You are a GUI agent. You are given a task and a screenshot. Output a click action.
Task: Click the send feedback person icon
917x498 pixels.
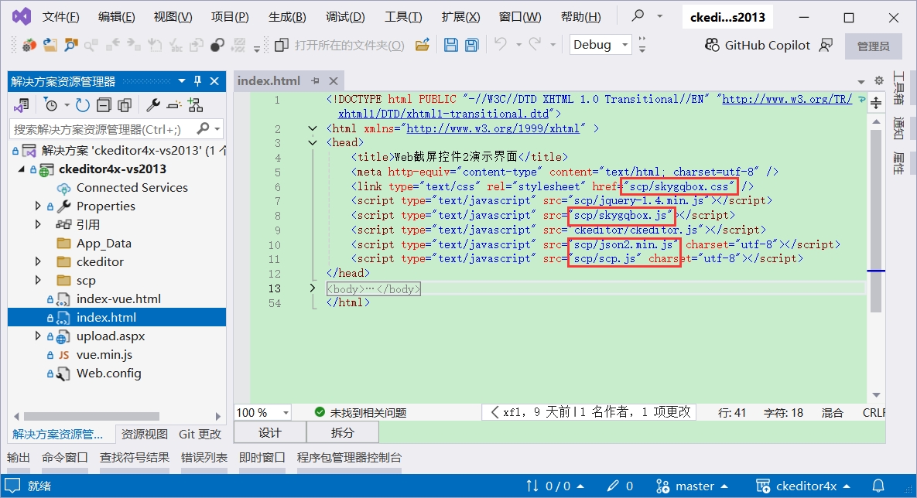pyautogui.click(x=826, y=46)
